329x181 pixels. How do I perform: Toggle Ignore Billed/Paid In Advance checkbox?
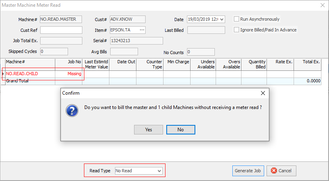pos(236,30)
